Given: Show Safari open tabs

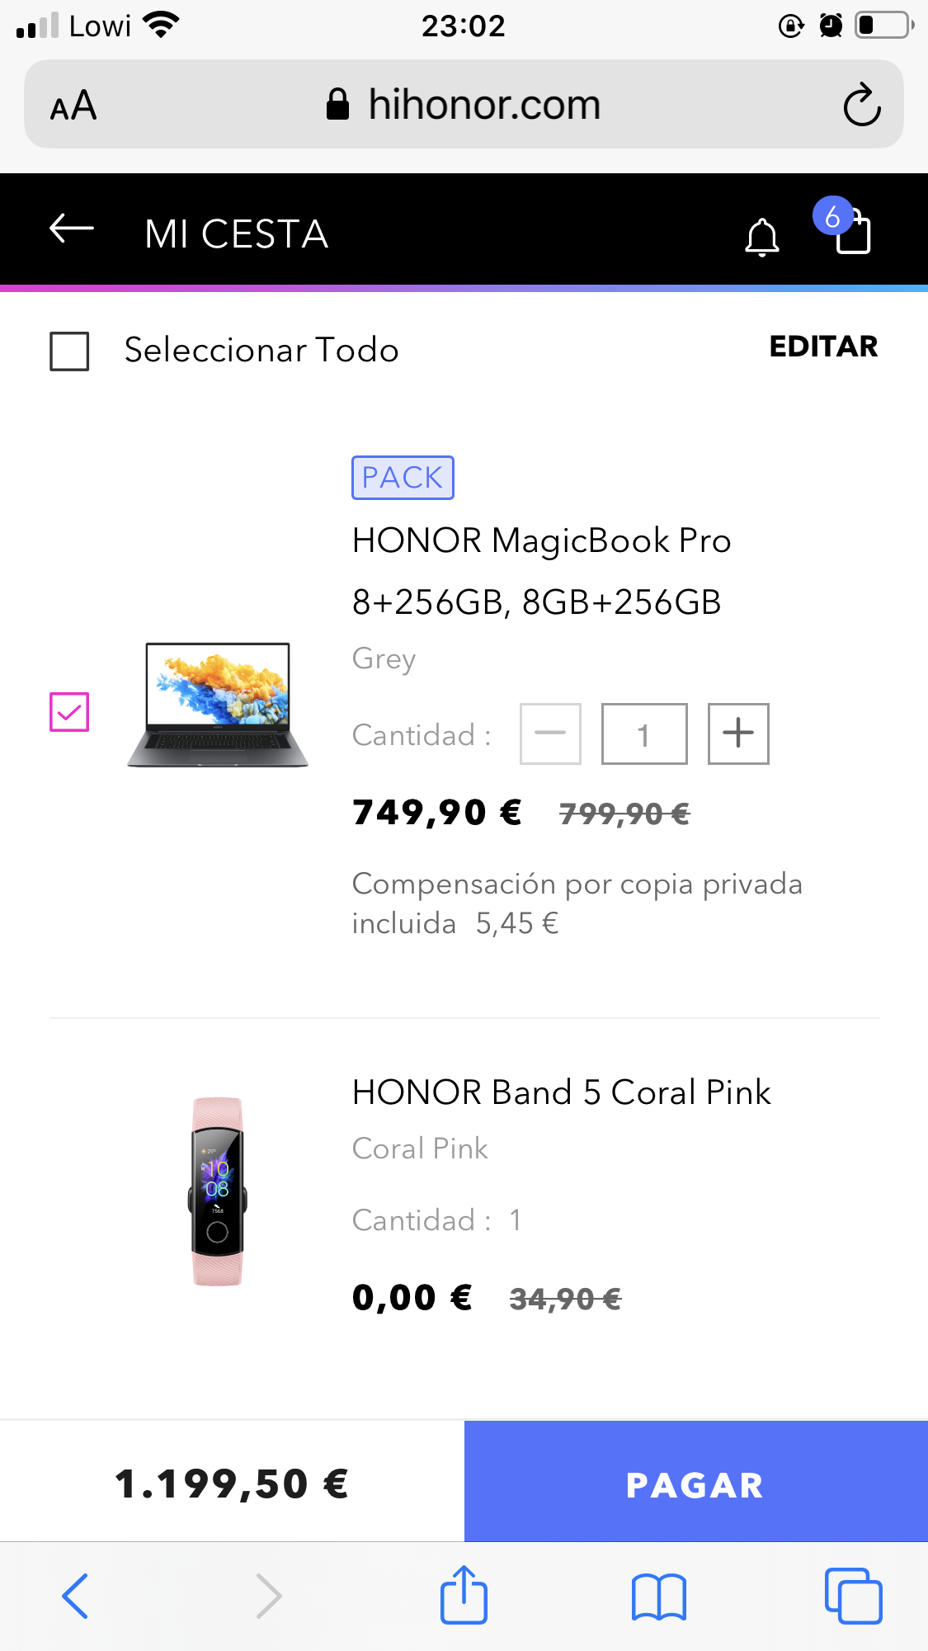Looking at the screenshot, I should (853, 1596).
